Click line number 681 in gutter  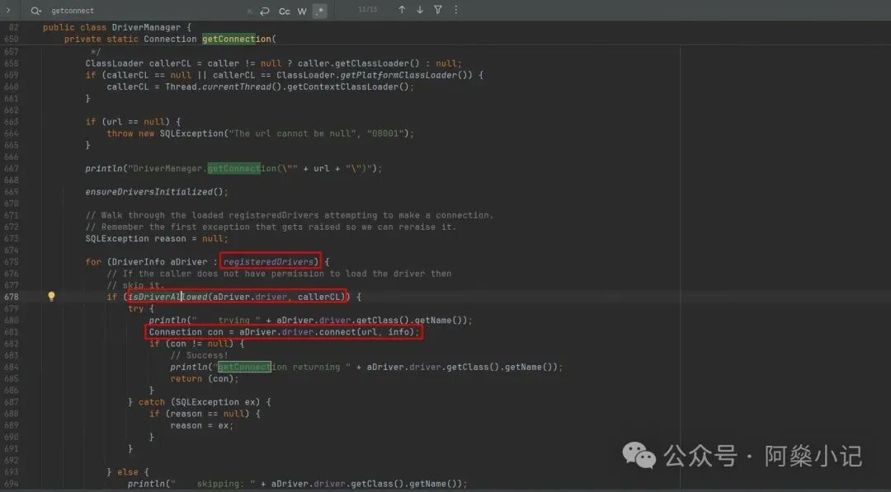11,332
